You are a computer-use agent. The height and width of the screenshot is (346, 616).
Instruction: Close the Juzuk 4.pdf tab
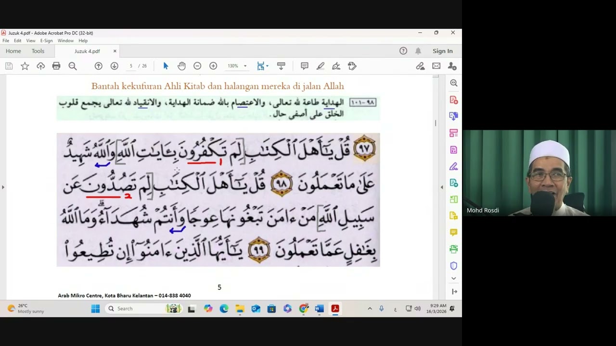pyautogui.click(x=115, y=51)
